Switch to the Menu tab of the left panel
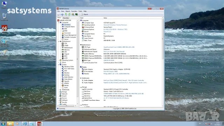Viewport: 224px width, 126px height. [59, 18]
